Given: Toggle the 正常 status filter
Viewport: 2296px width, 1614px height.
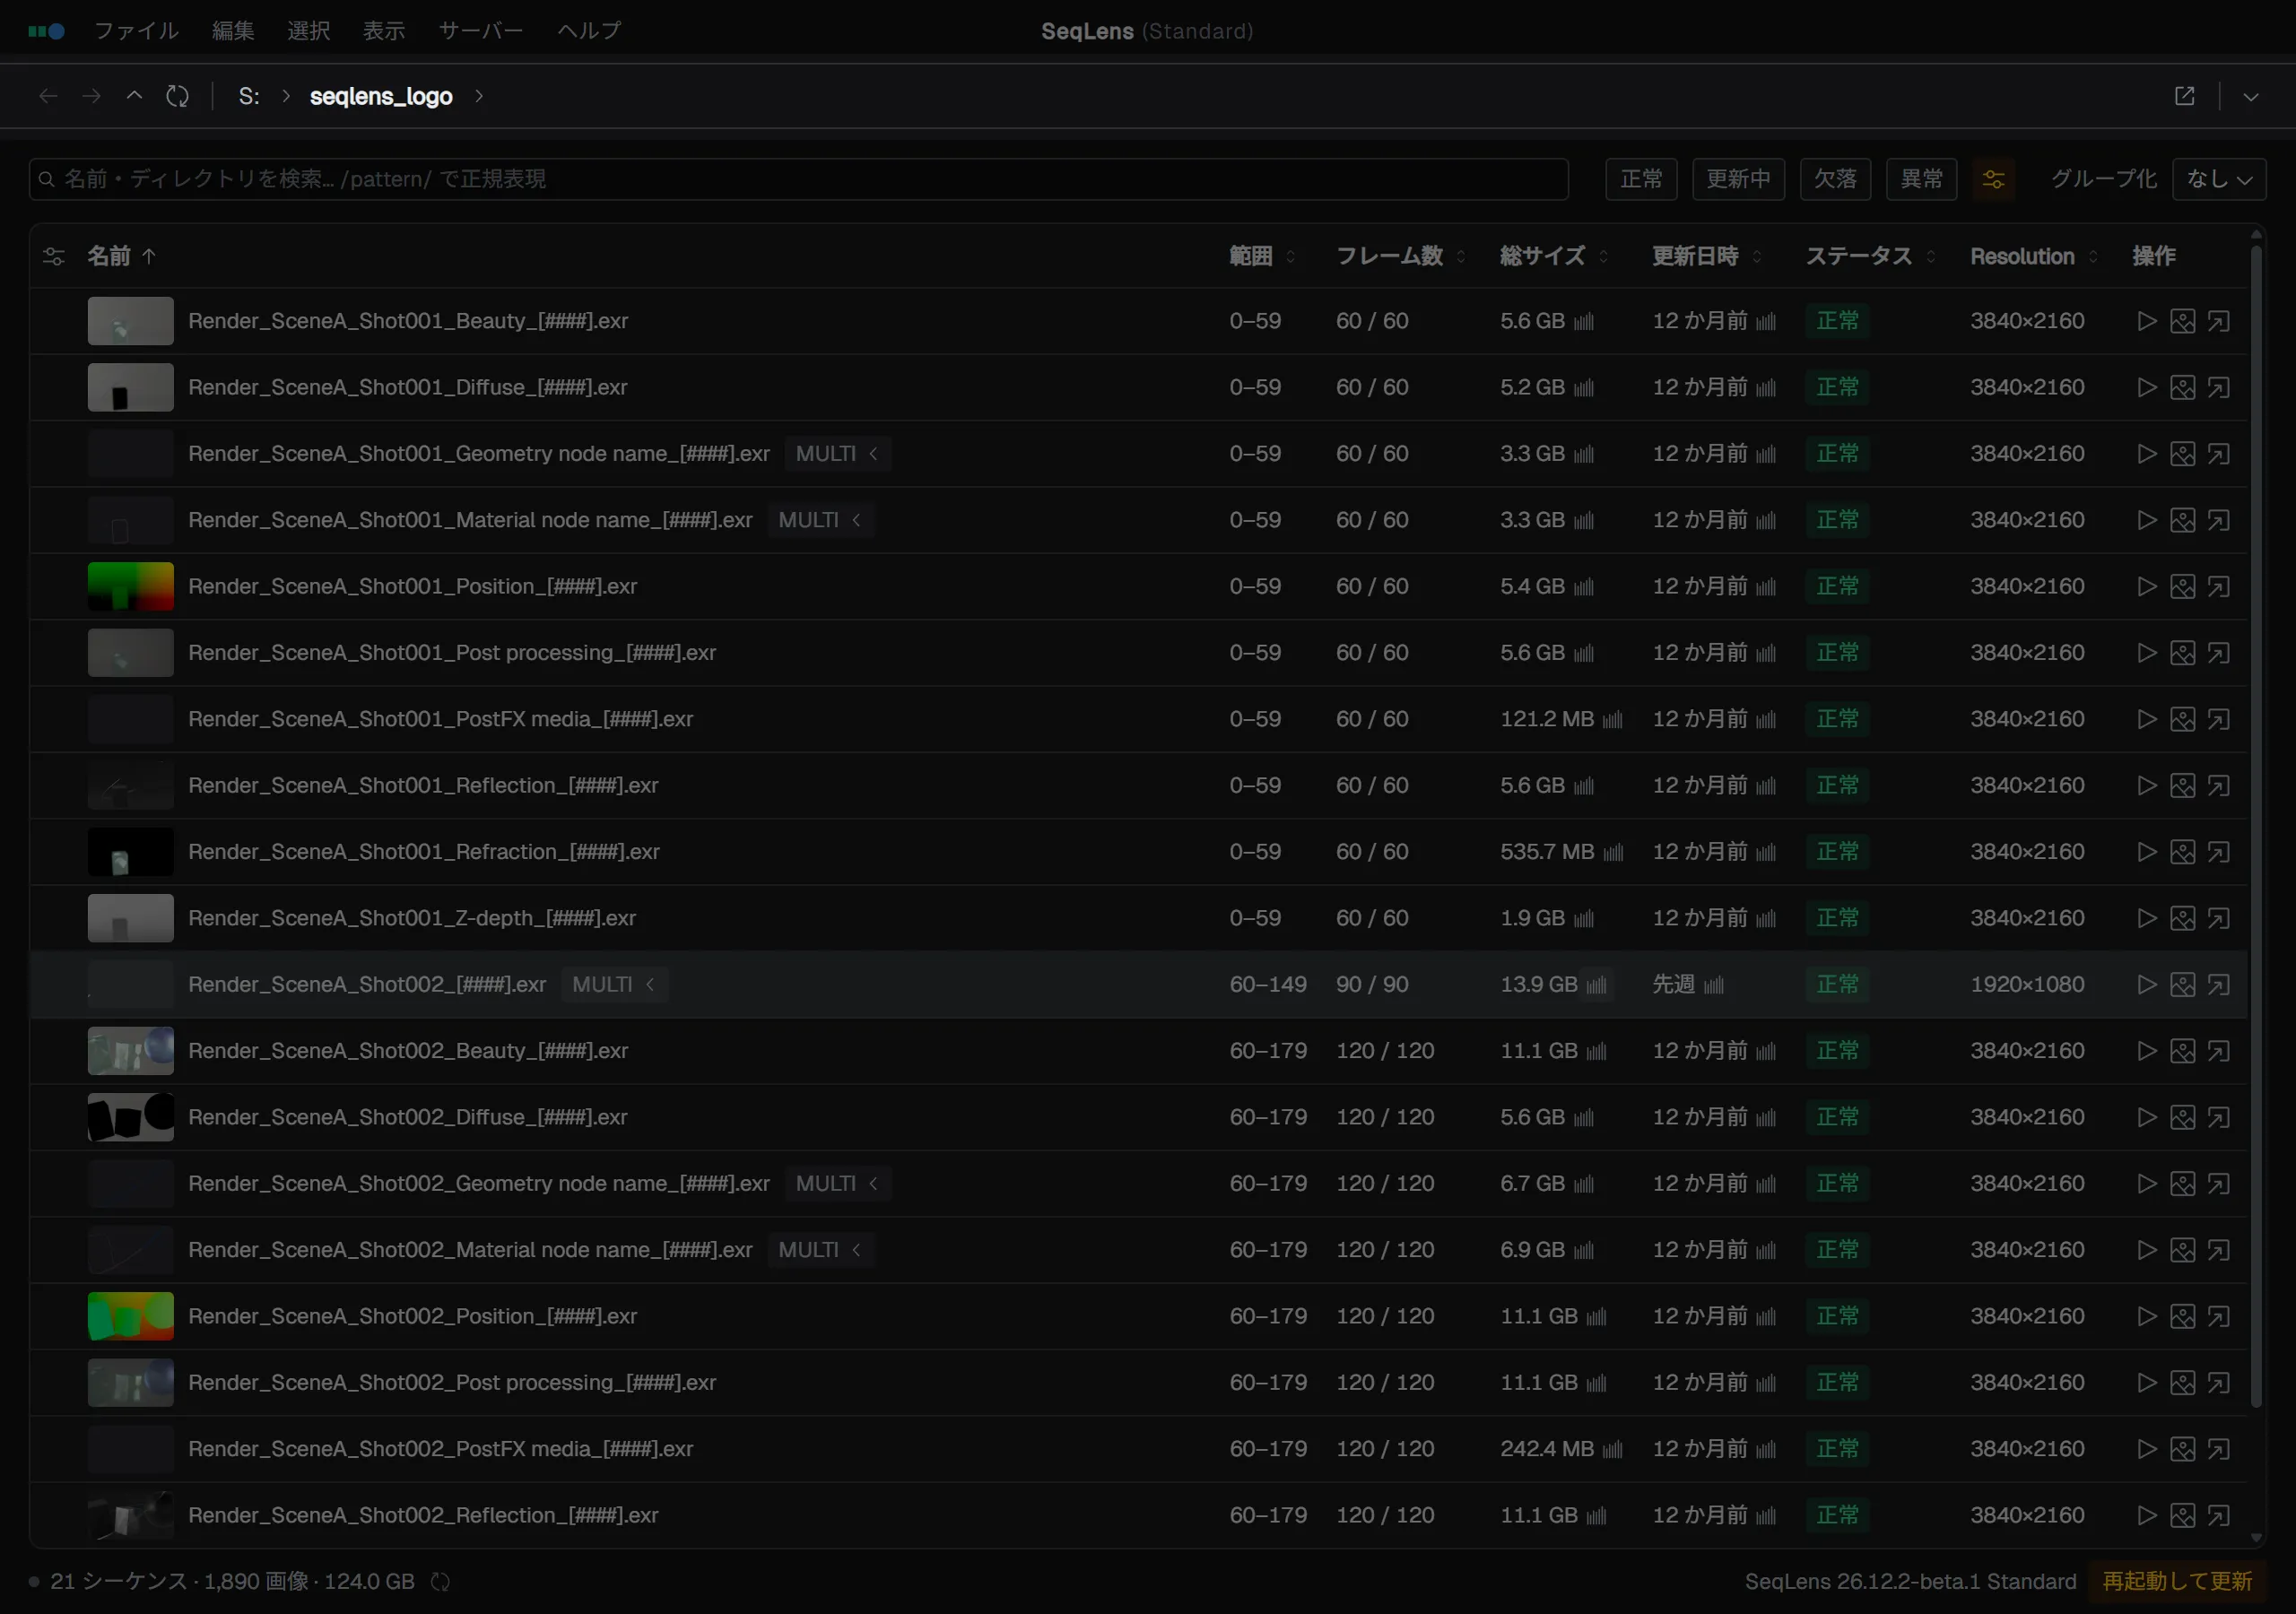Looking at the screenshot, I should (1641, 179).
